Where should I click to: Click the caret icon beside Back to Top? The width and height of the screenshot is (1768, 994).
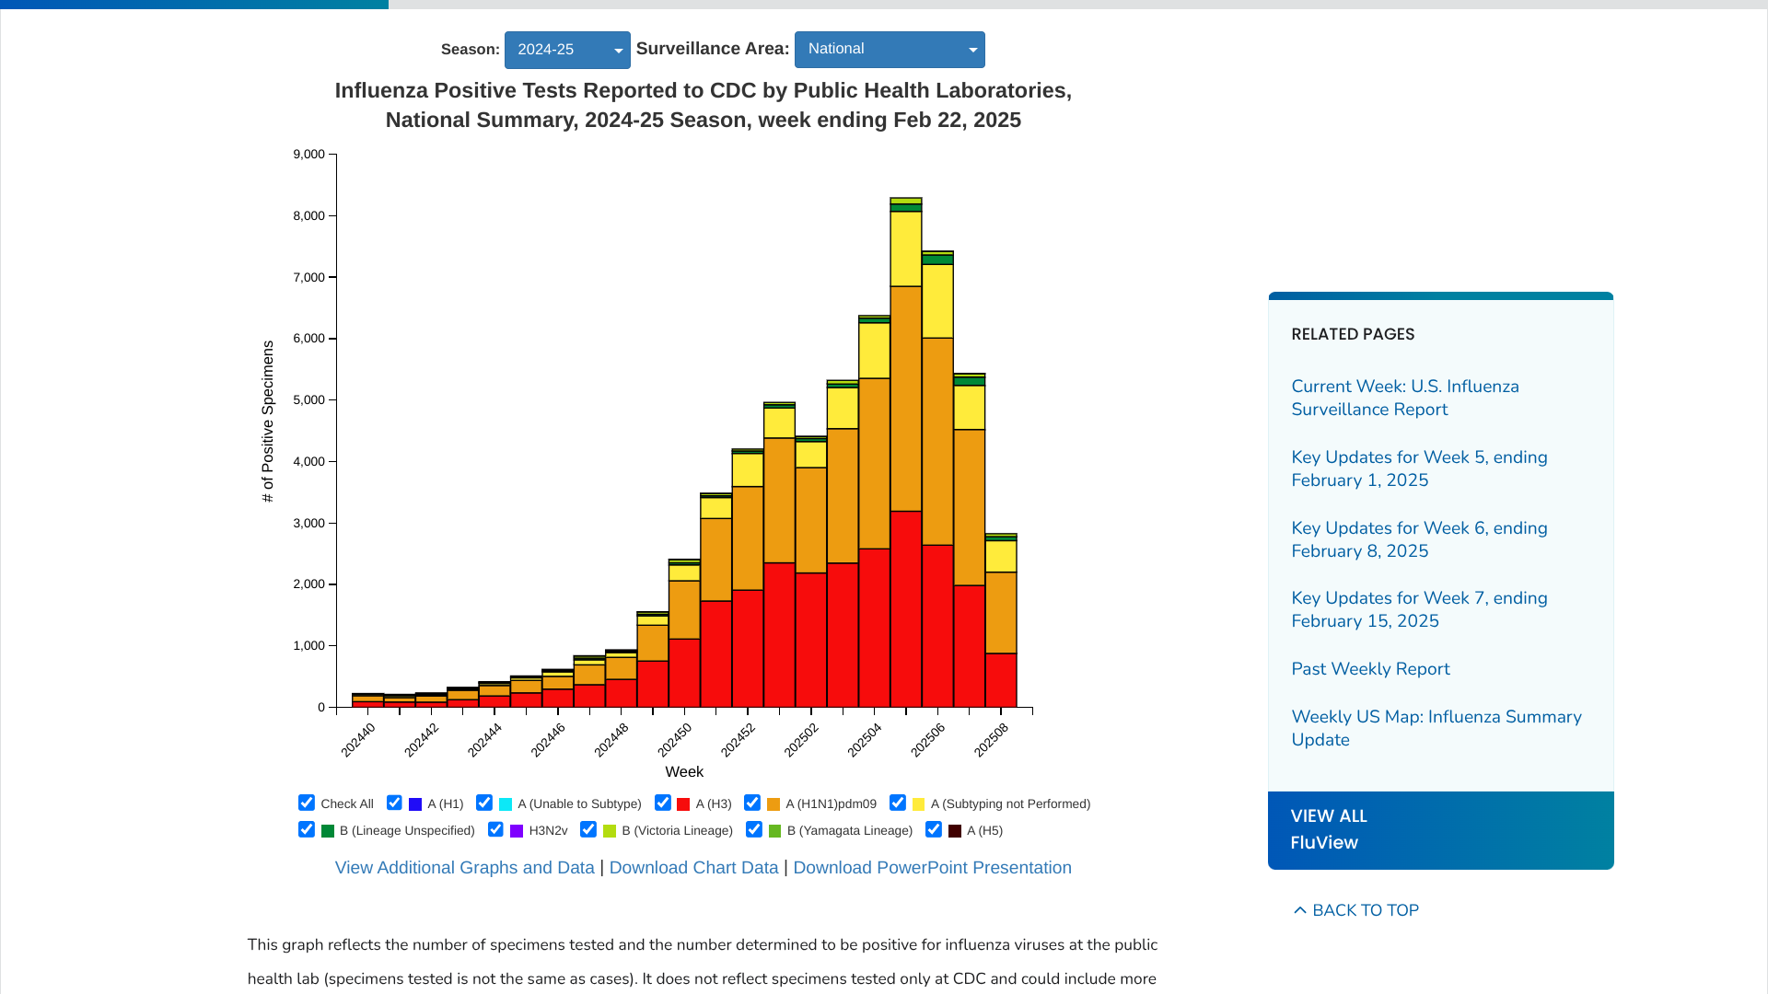point(1299,910)
